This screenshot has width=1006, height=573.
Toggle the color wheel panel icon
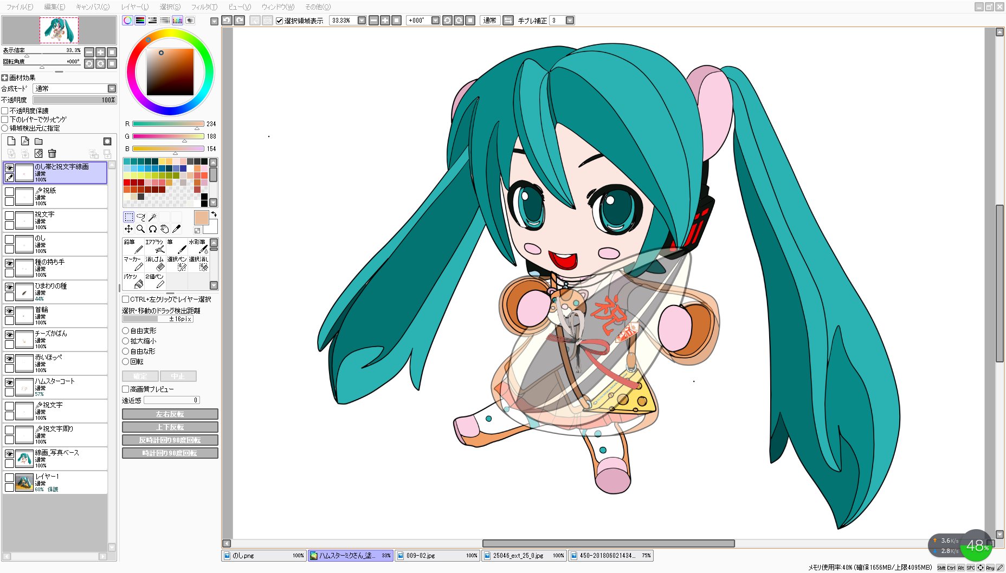127,21
